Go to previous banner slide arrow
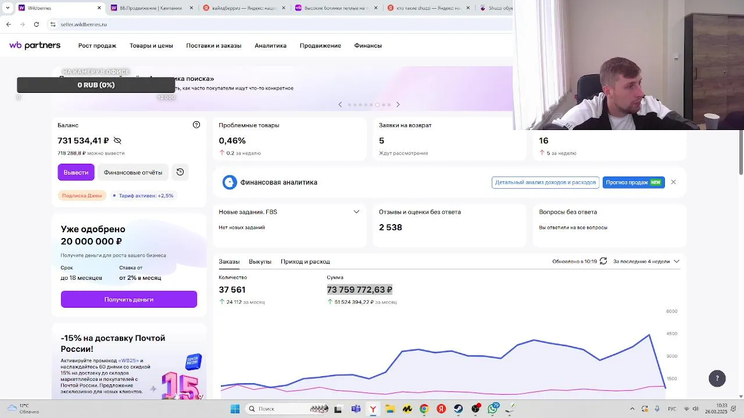The image size is (744, 418). [340, 105]
